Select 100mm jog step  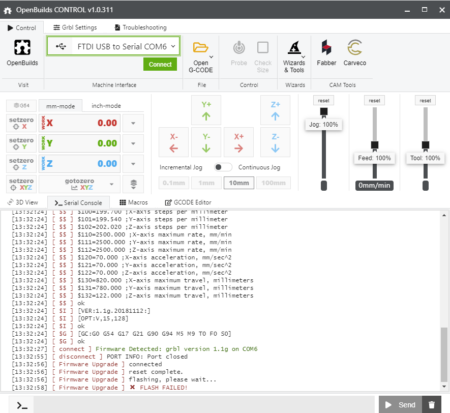(x=274, y=183)
